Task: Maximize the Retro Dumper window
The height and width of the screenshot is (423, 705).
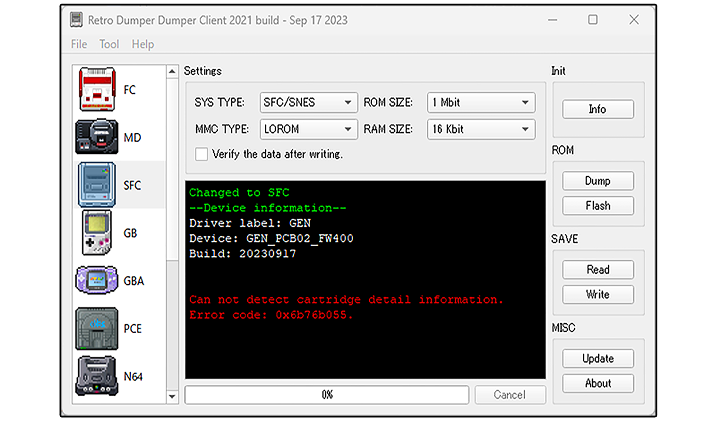Action: tap(593, 20)
